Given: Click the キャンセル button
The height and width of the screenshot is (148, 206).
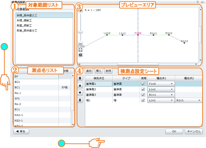Looking at the screenshot, I should point(194,131).
